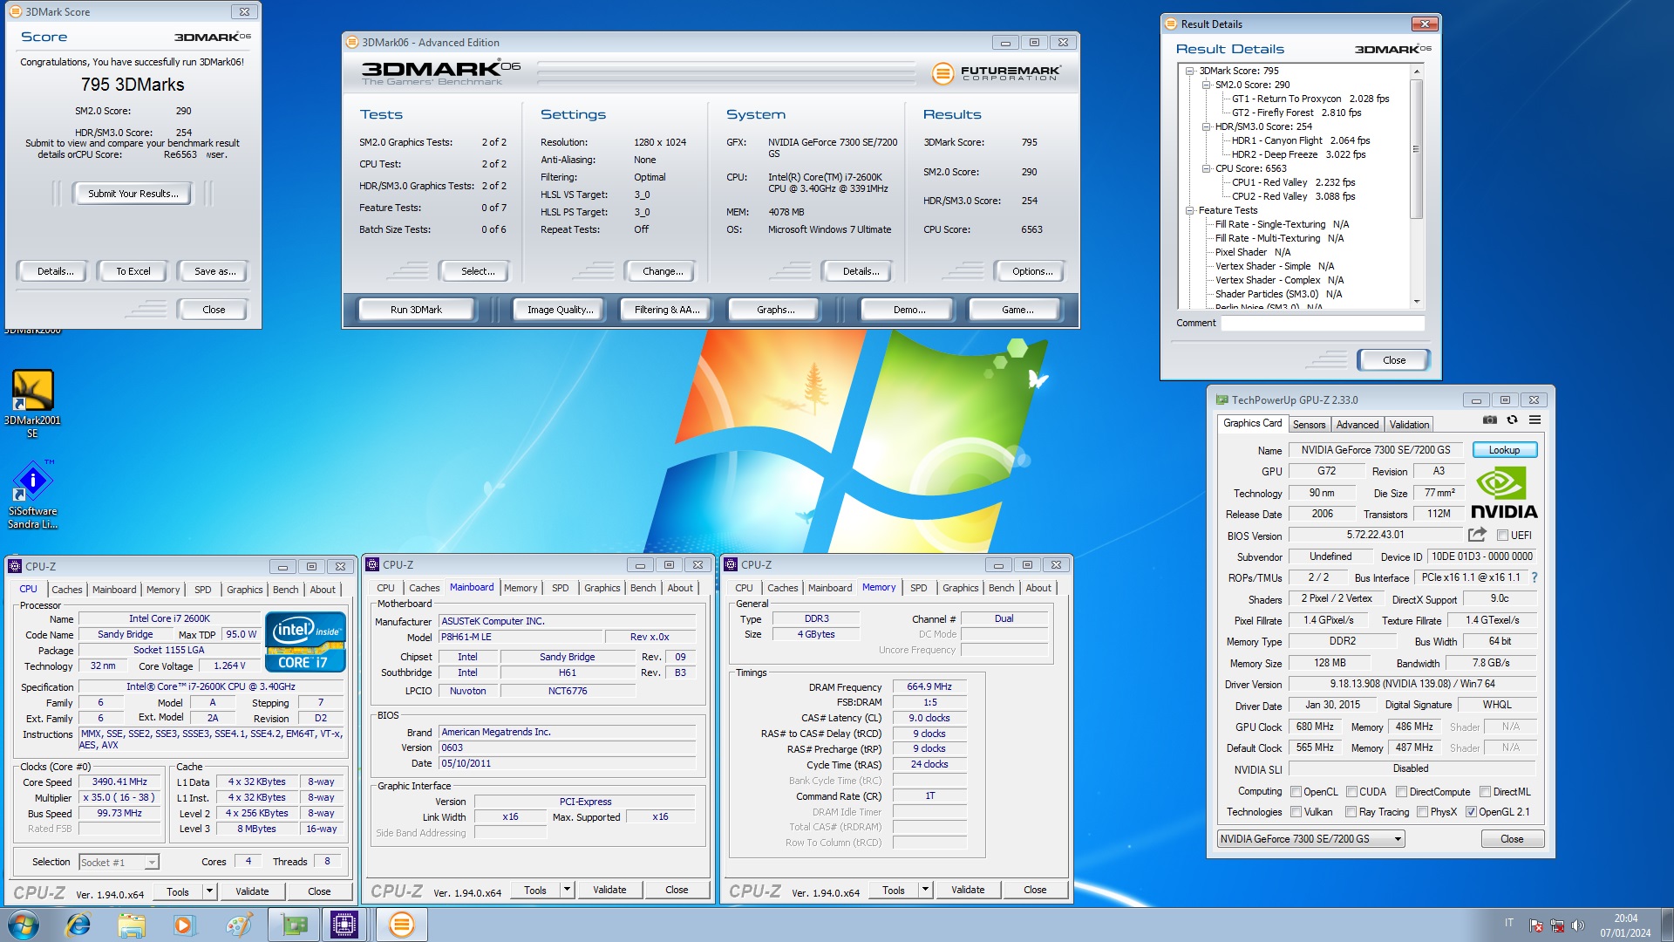This screenshot has width=1674, height=942.
Task: Collapse the 3DMark Score: 795 tree node
Action: pos(1189,71)
